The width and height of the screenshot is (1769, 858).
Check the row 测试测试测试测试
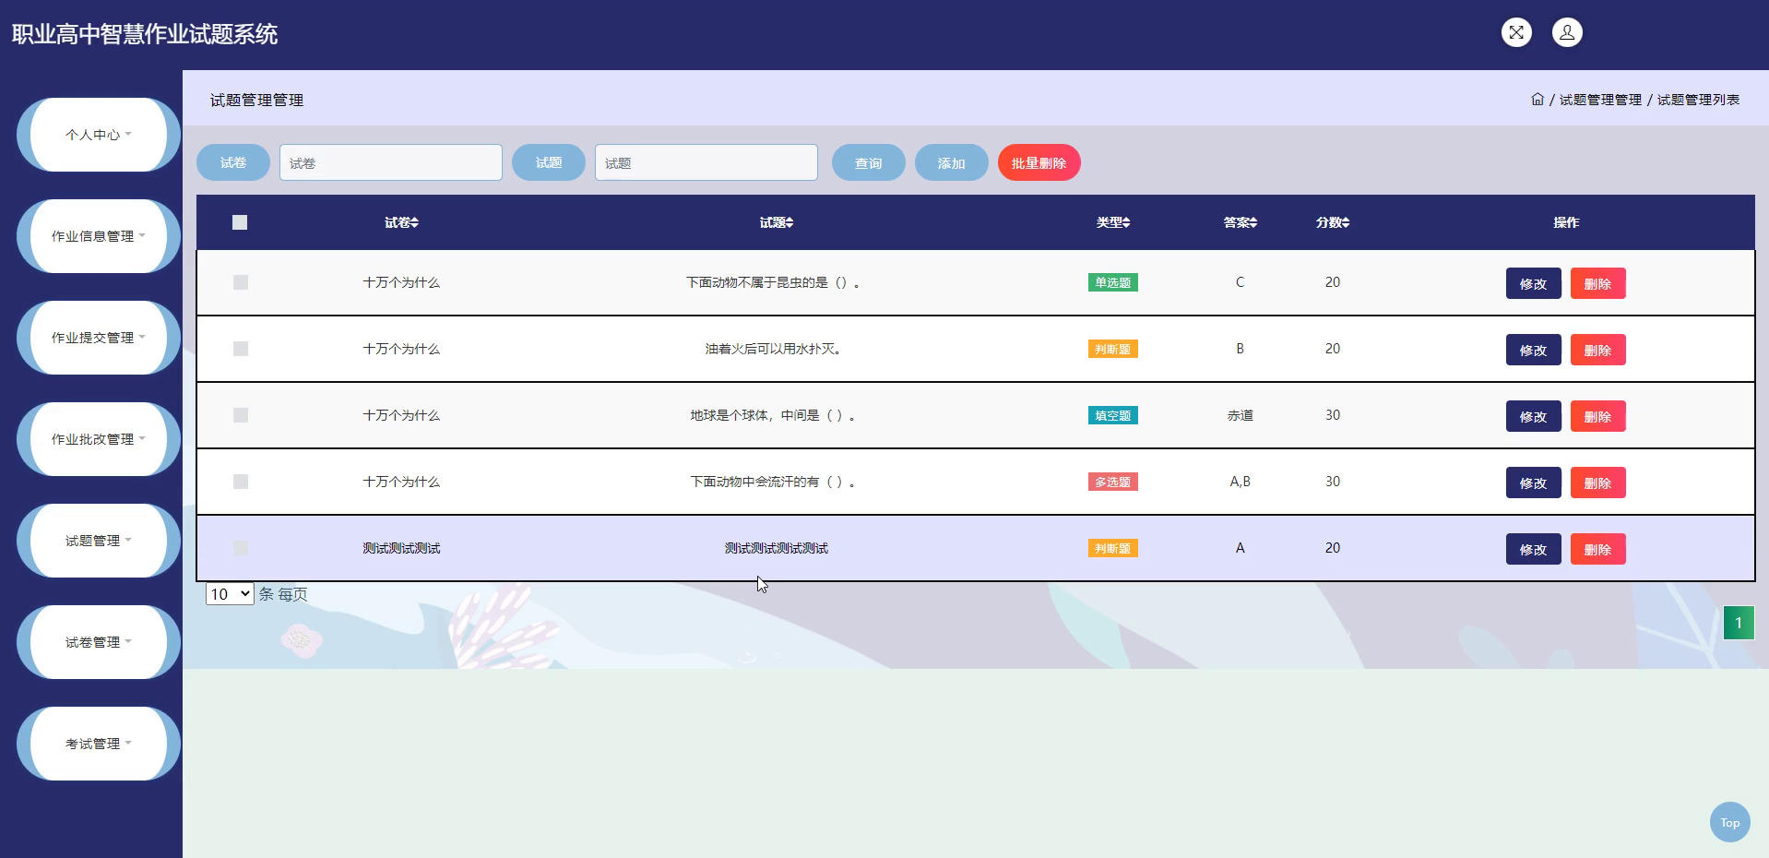pyautogui.click(x=241, y=548)
